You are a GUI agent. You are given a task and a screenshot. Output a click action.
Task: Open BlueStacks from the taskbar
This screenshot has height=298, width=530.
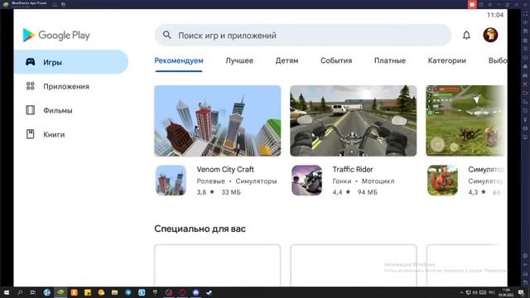click(60, 292)
